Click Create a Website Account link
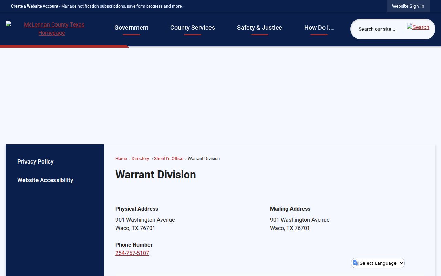The image size is (441, 276). coord(34,6)
